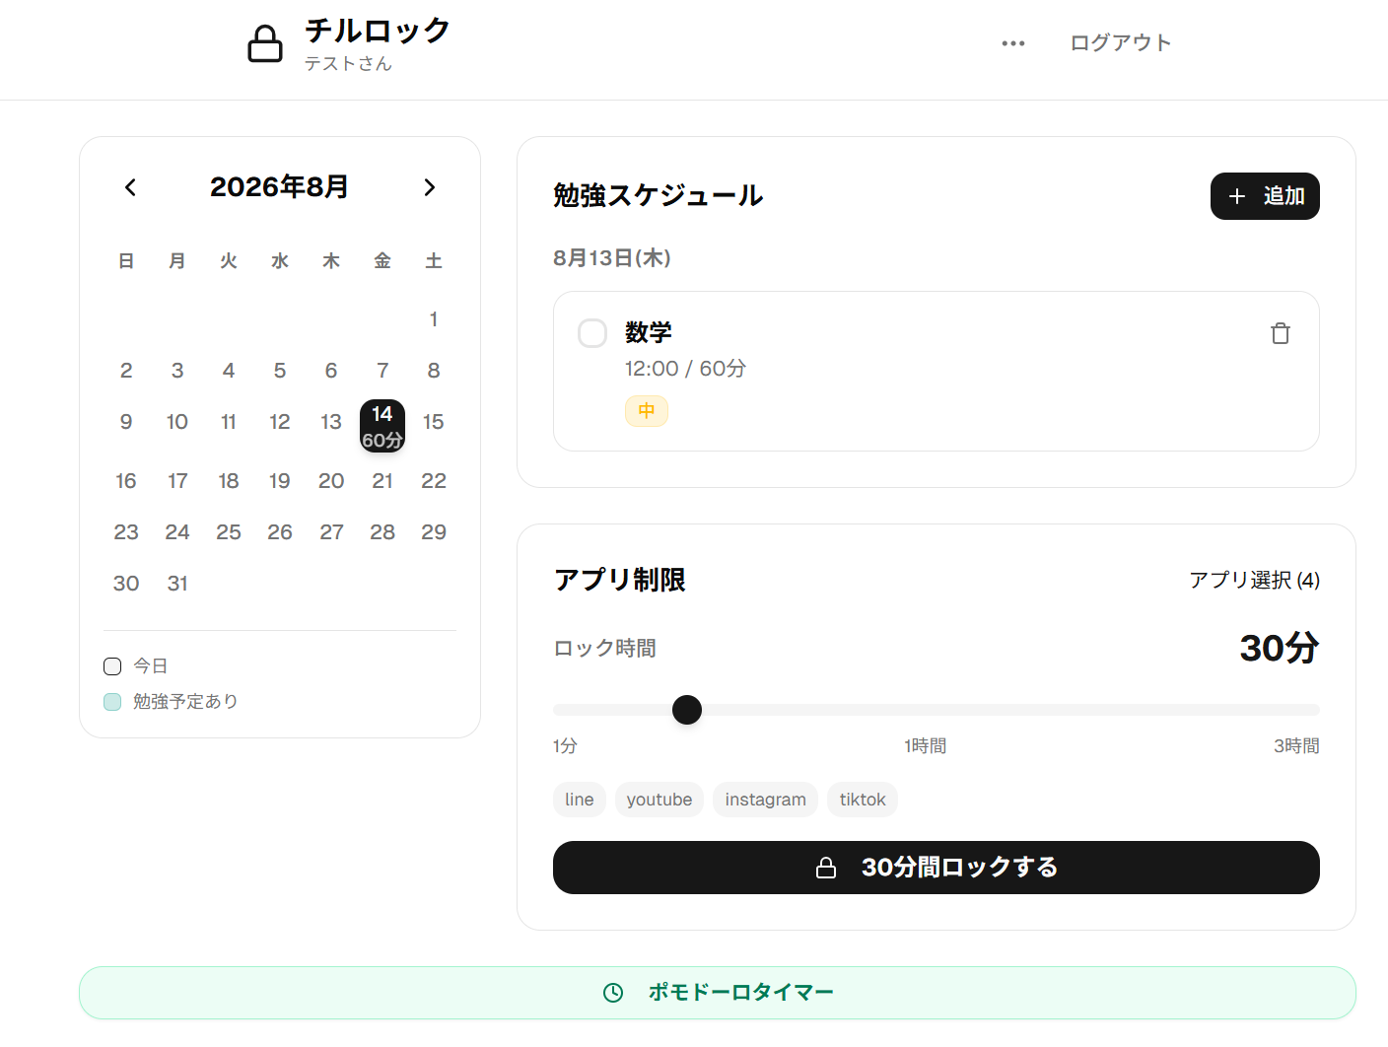Viewport: 1388px width, 1047px height.
Task: Select August 14 with 60分 in calendar
Action: [382, 426]
